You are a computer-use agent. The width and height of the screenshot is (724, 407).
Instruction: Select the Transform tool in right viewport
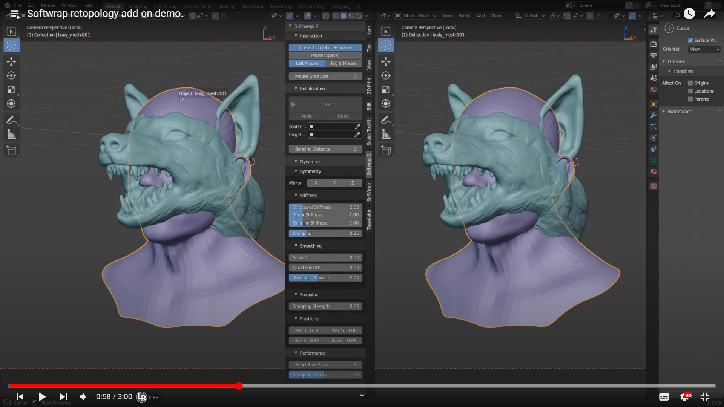[386, 104]
